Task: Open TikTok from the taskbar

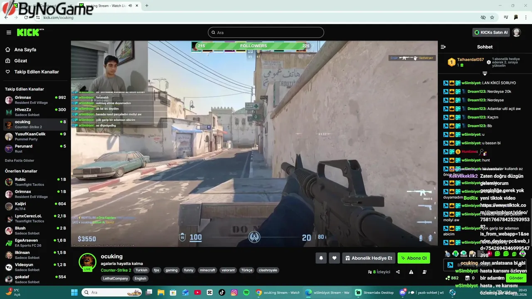Action: (x=222, y=292)
